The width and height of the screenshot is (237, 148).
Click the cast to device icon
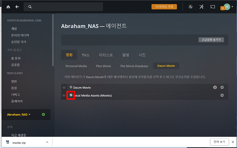(213, 7)
